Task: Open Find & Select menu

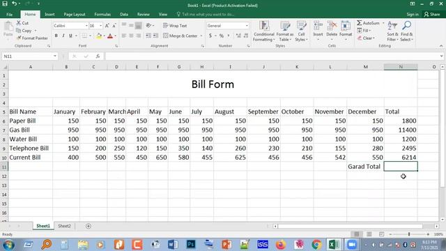Action: pyautogui.click(x=407, y=31)
